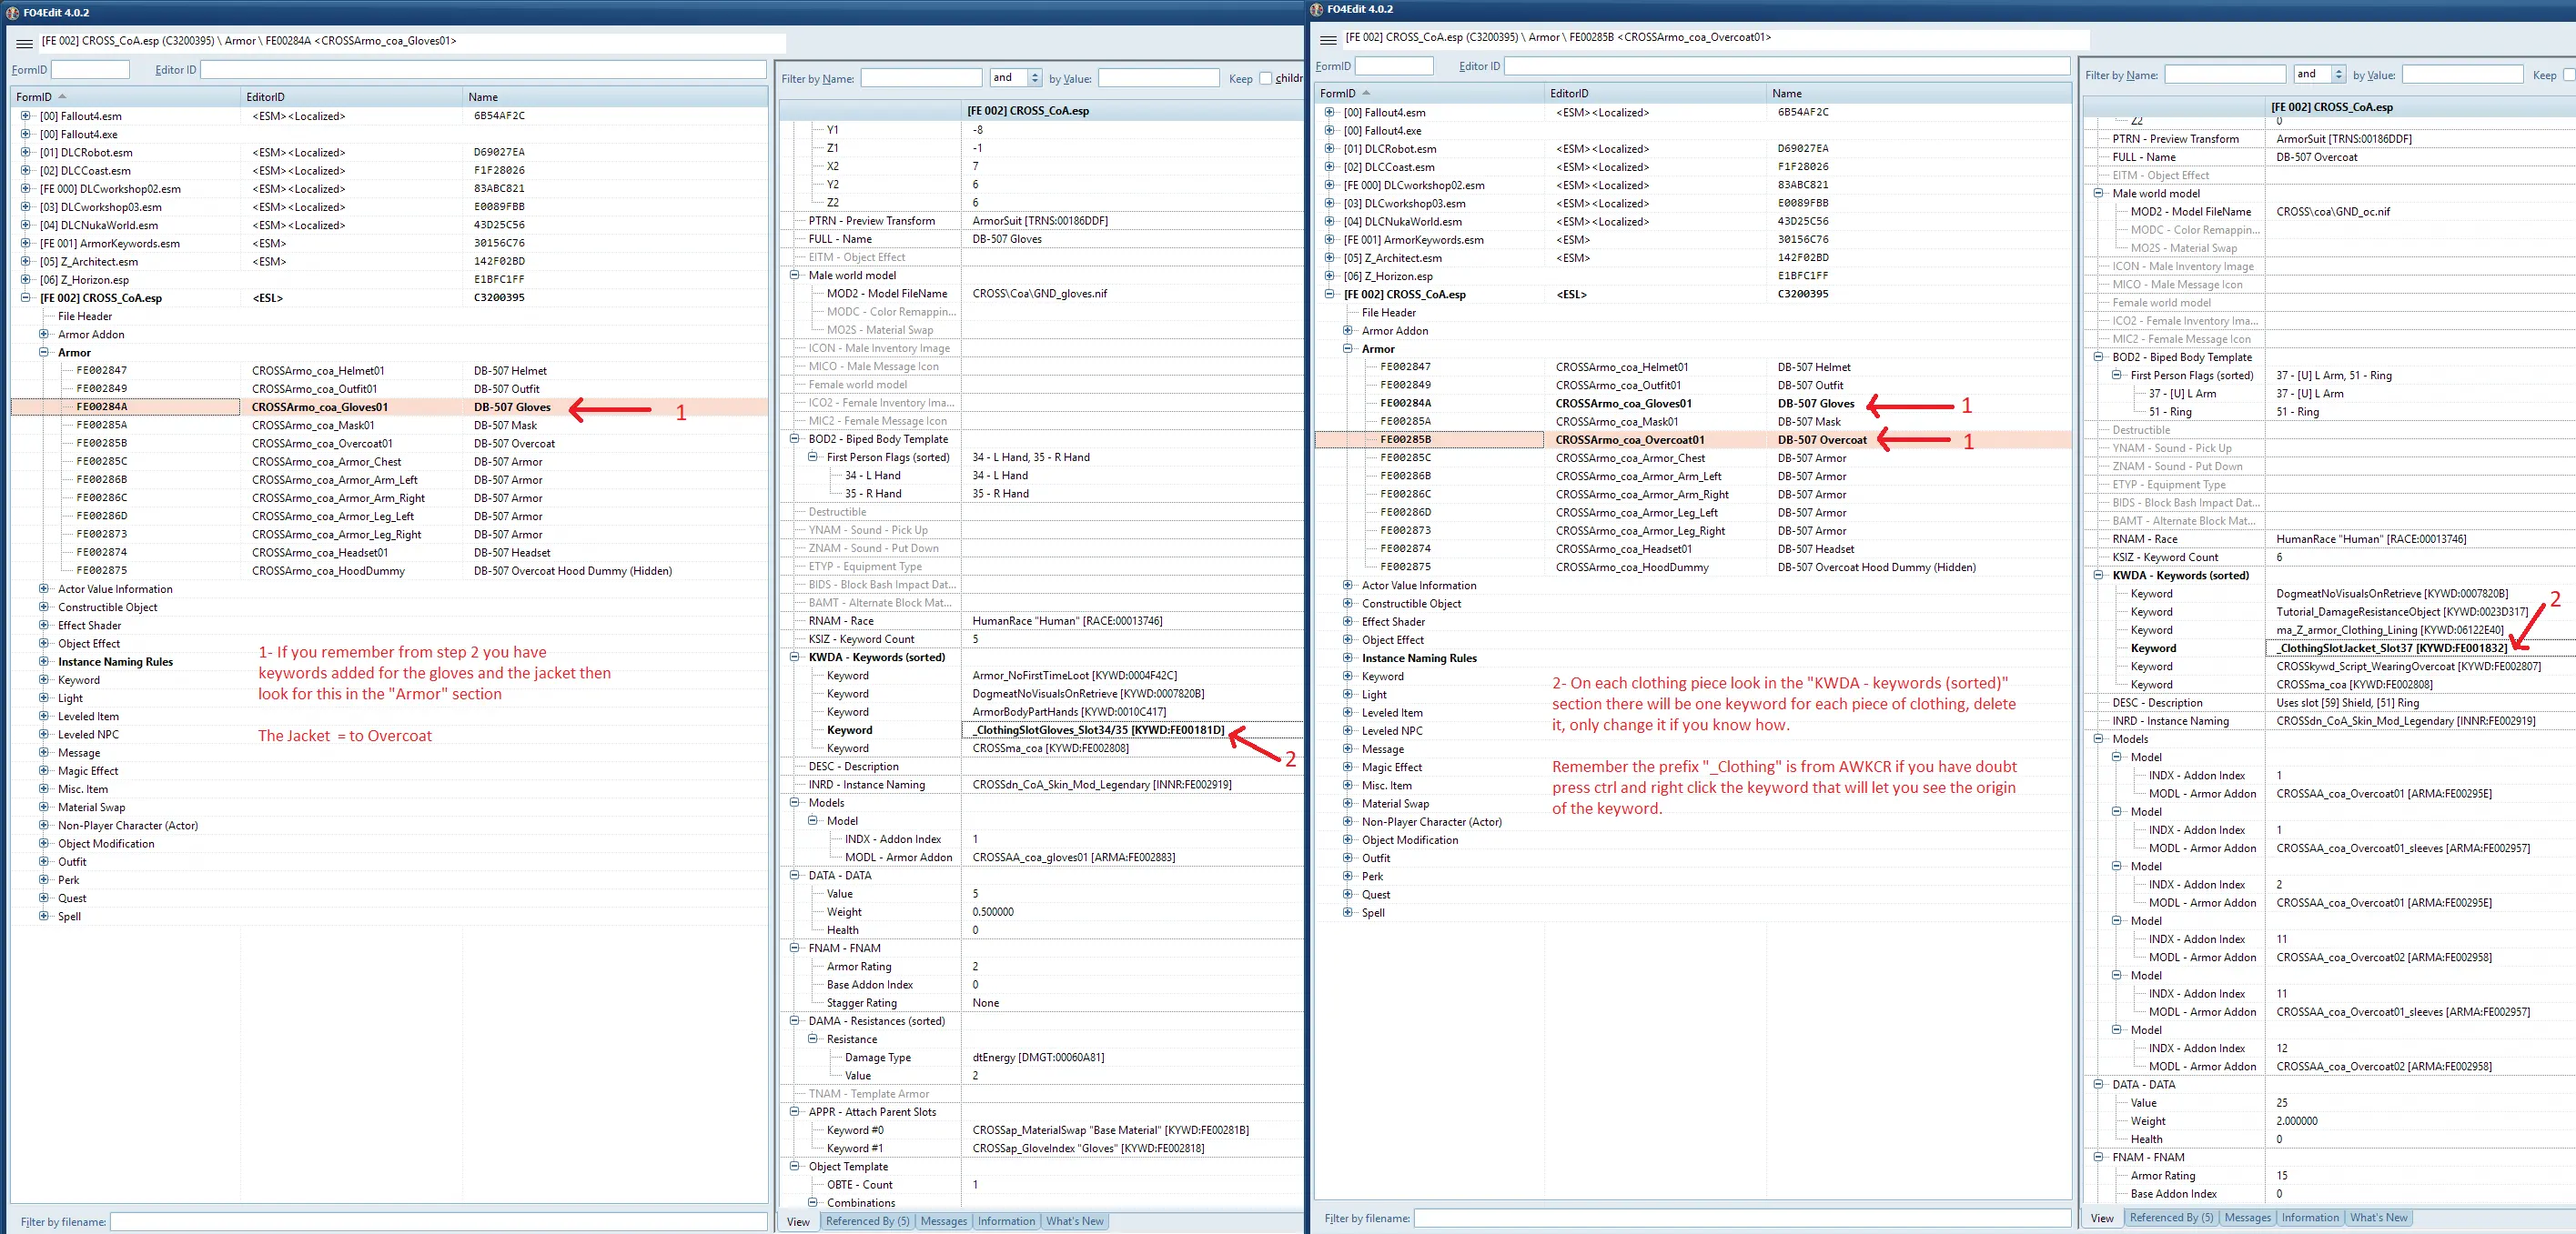Click DB-507 Gloves FULL name value in left view

click(1007, 239)
